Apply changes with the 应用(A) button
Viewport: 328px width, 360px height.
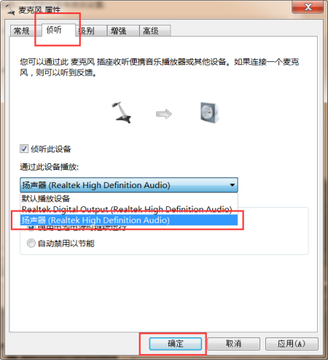click(292, 344)
